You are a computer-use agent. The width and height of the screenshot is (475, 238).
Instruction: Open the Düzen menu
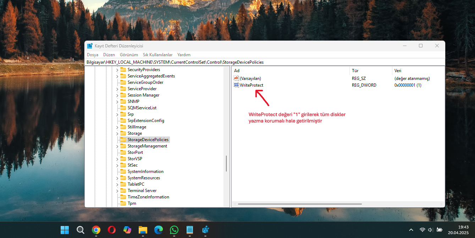[x=109, y=55]
